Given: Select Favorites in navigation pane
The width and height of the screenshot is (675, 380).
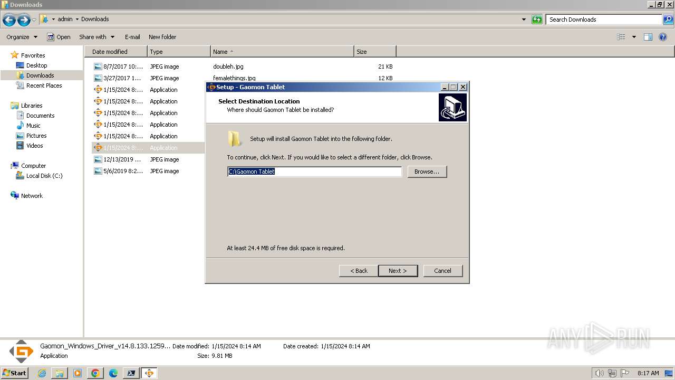Looking at the screenshot, I should tap(33, 55).
